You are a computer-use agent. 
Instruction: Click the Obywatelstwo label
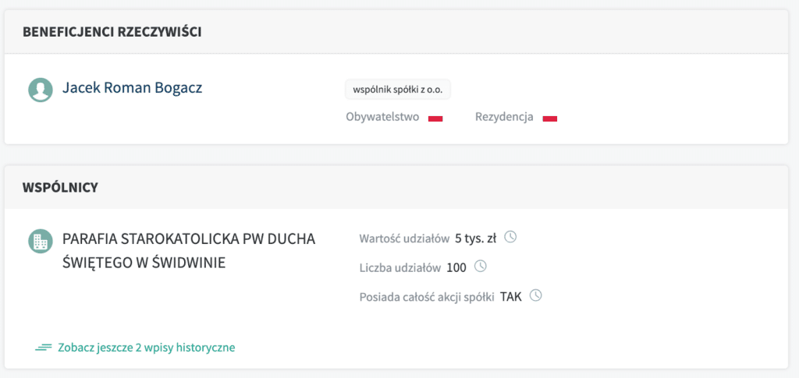tap(382, 117)
